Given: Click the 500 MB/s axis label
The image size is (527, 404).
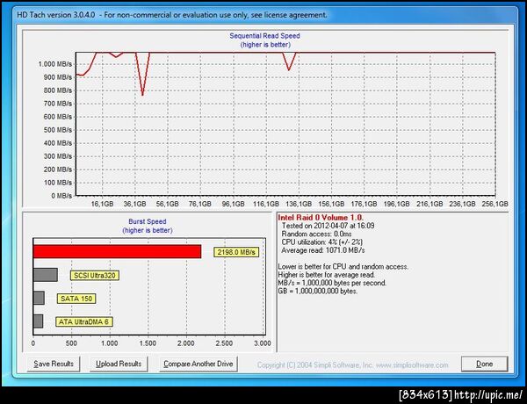Looking at the screenshot, I should [57, 130].
